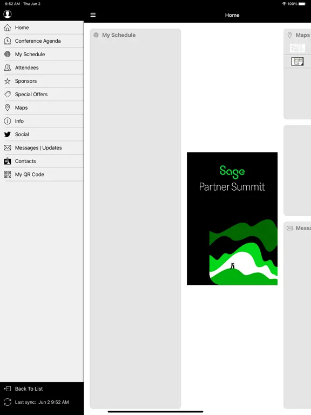The image size is (311, 415).
Task: Click the battery indicator in status bar
Action: [302, 4]
